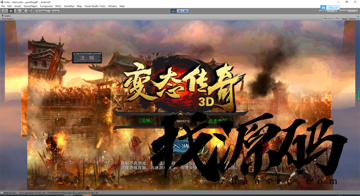Image resolution: width=360 pixels, height=196 pixels.
Task: Open the GameObject menu
Action: coord(30,6)
